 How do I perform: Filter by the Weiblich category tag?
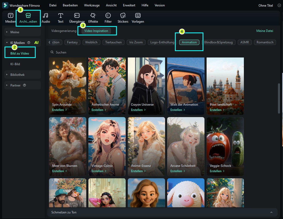click(x=91, y=42)
